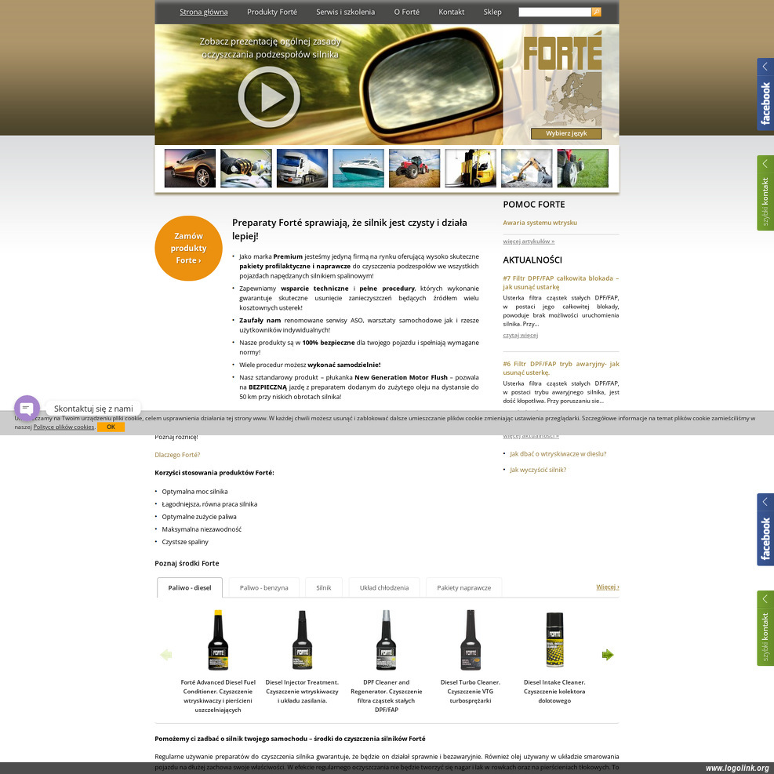774x774 pixels.
Task: Select the lawn mower category thumbnail
Action: [x=583, y=169]
